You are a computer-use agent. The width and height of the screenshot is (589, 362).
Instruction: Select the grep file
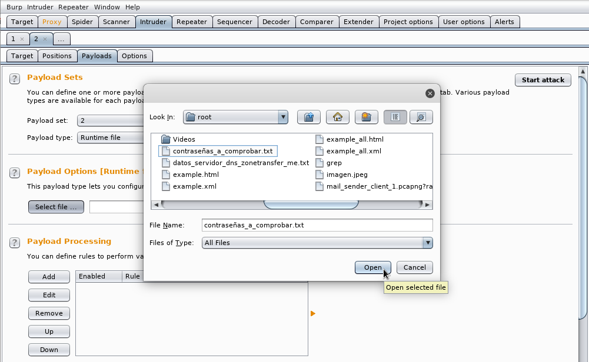point(329,163)
